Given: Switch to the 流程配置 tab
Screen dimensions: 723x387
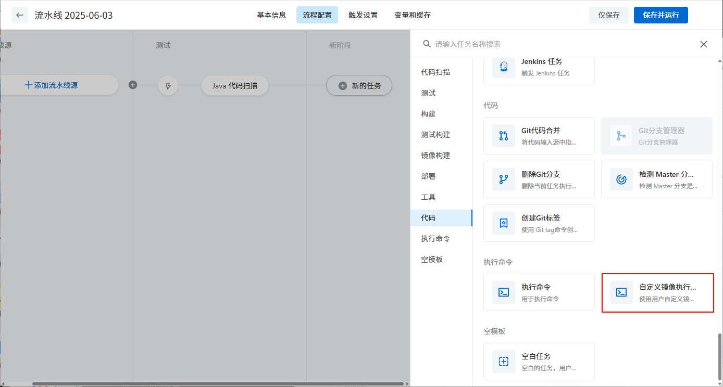Looking at the screenshot, I should click(317, 15).
